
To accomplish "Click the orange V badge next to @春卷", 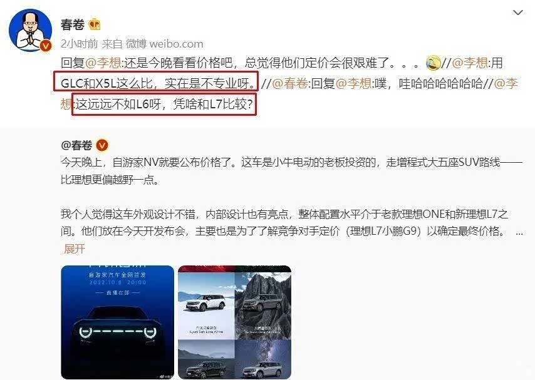I will 102,145.
